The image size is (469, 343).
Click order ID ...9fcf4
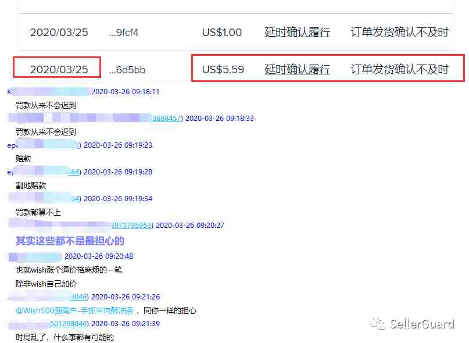[x=124, y=33]
